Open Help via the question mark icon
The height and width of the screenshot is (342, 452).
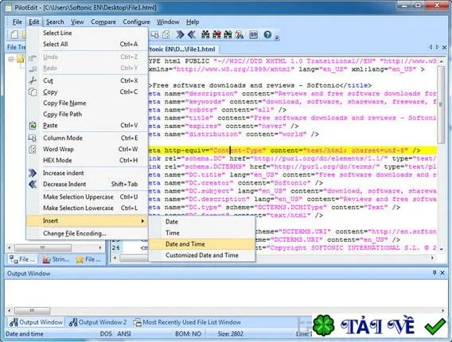coord(267,35)
